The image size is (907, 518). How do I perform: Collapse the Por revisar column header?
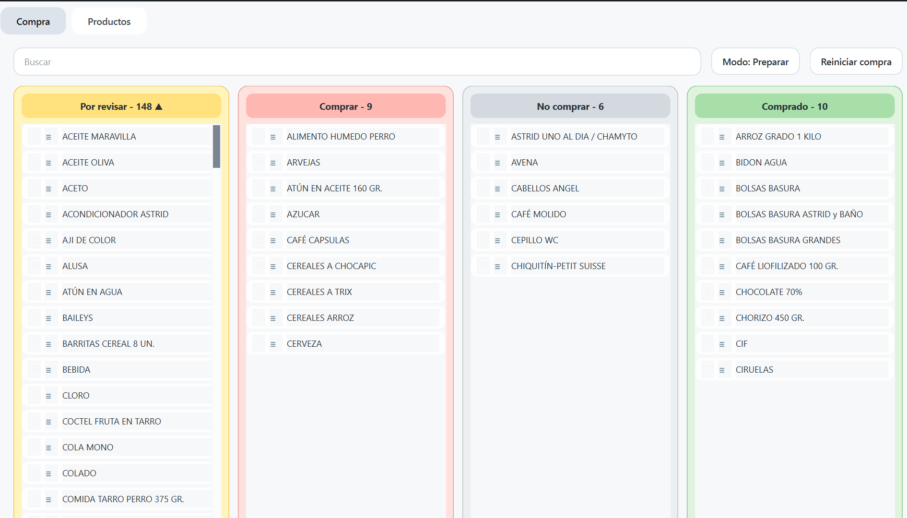[121, 106]
